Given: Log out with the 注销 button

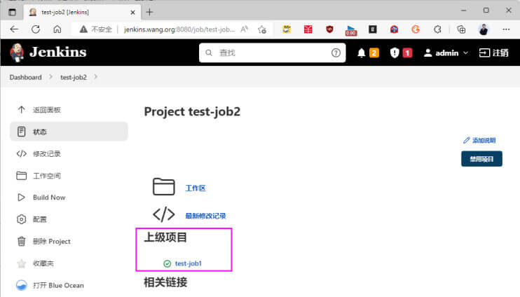Looking at the screenshot, I should coord(494,53).
